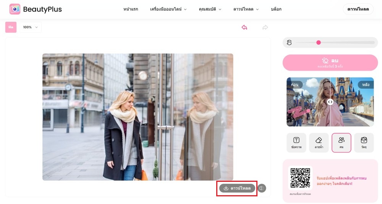Image resolution: width=382 pixels, height=204 pixels.
Task: Click the ก่อน label on the preview
Action: [295, 84]
